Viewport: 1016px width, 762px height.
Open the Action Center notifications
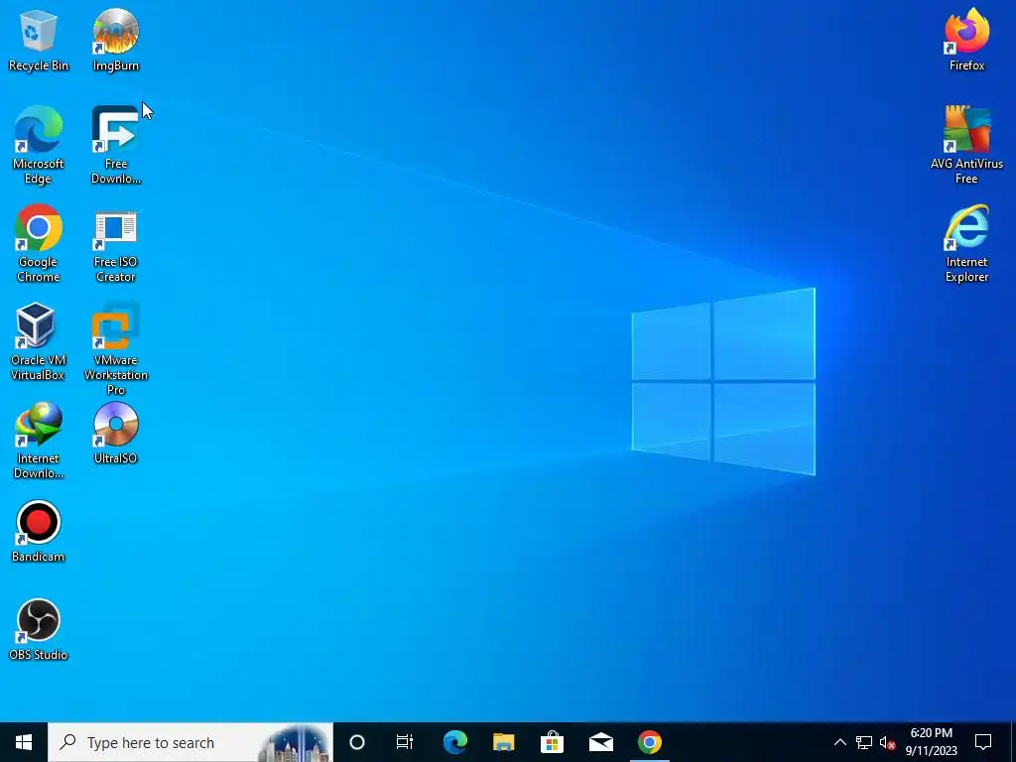(983, 742)
